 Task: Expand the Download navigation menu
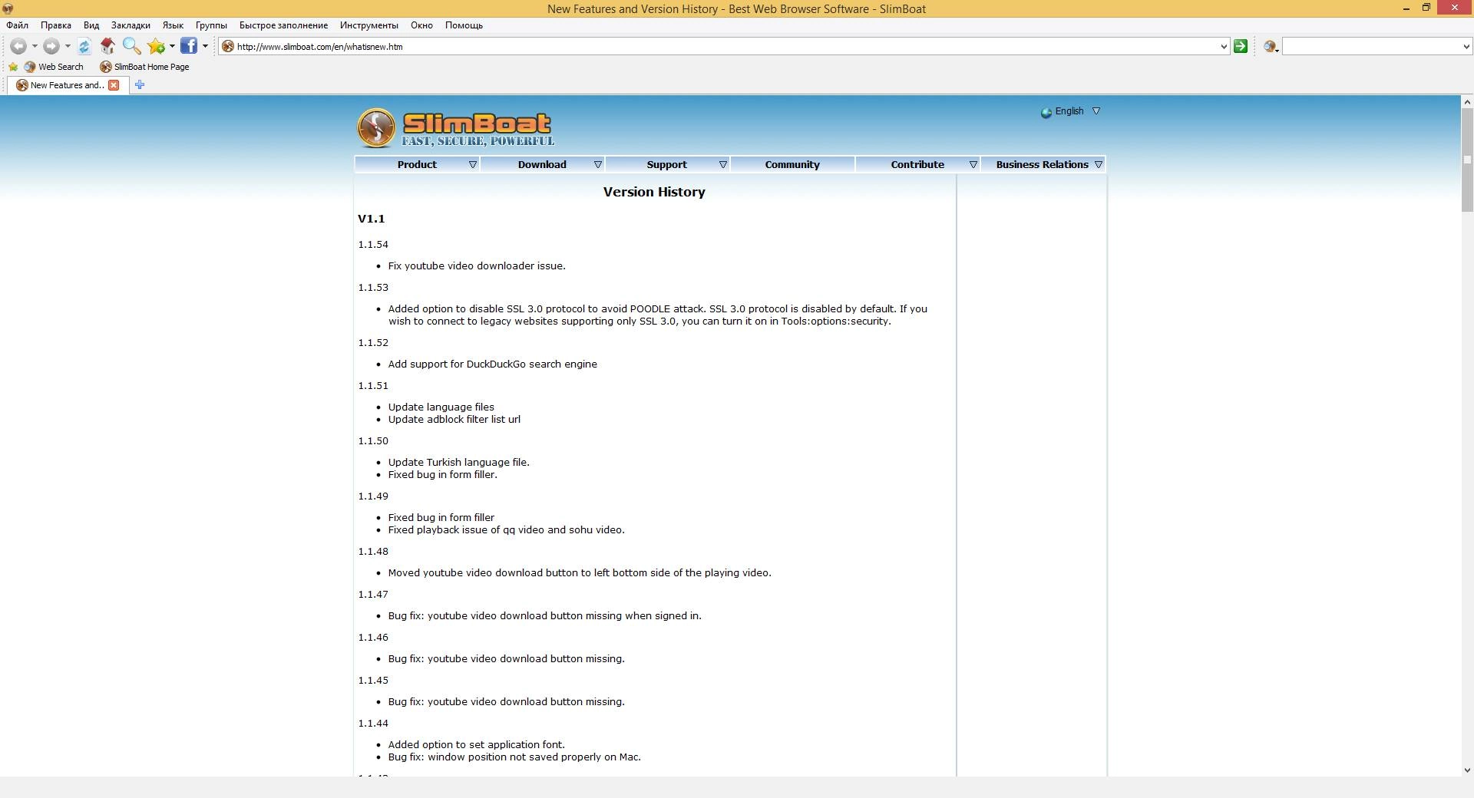[x=598, y=165]
